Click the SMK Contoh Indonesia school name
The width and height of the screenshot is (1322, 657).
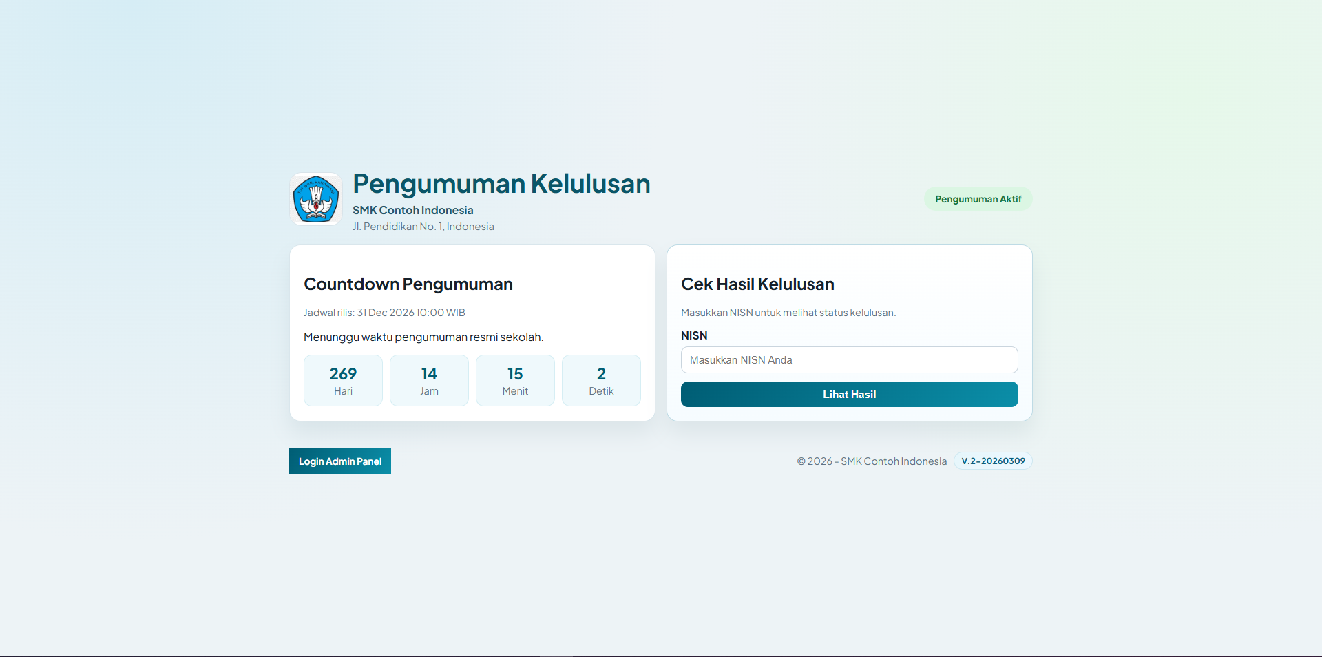click(412, 210)
